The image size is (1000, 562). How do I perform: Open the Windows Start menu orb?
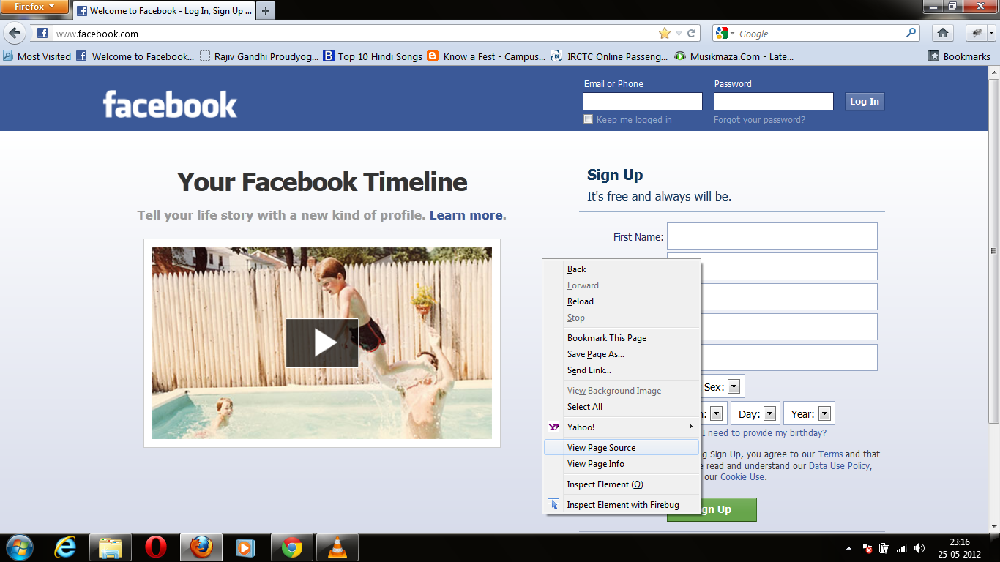point(18,547)
